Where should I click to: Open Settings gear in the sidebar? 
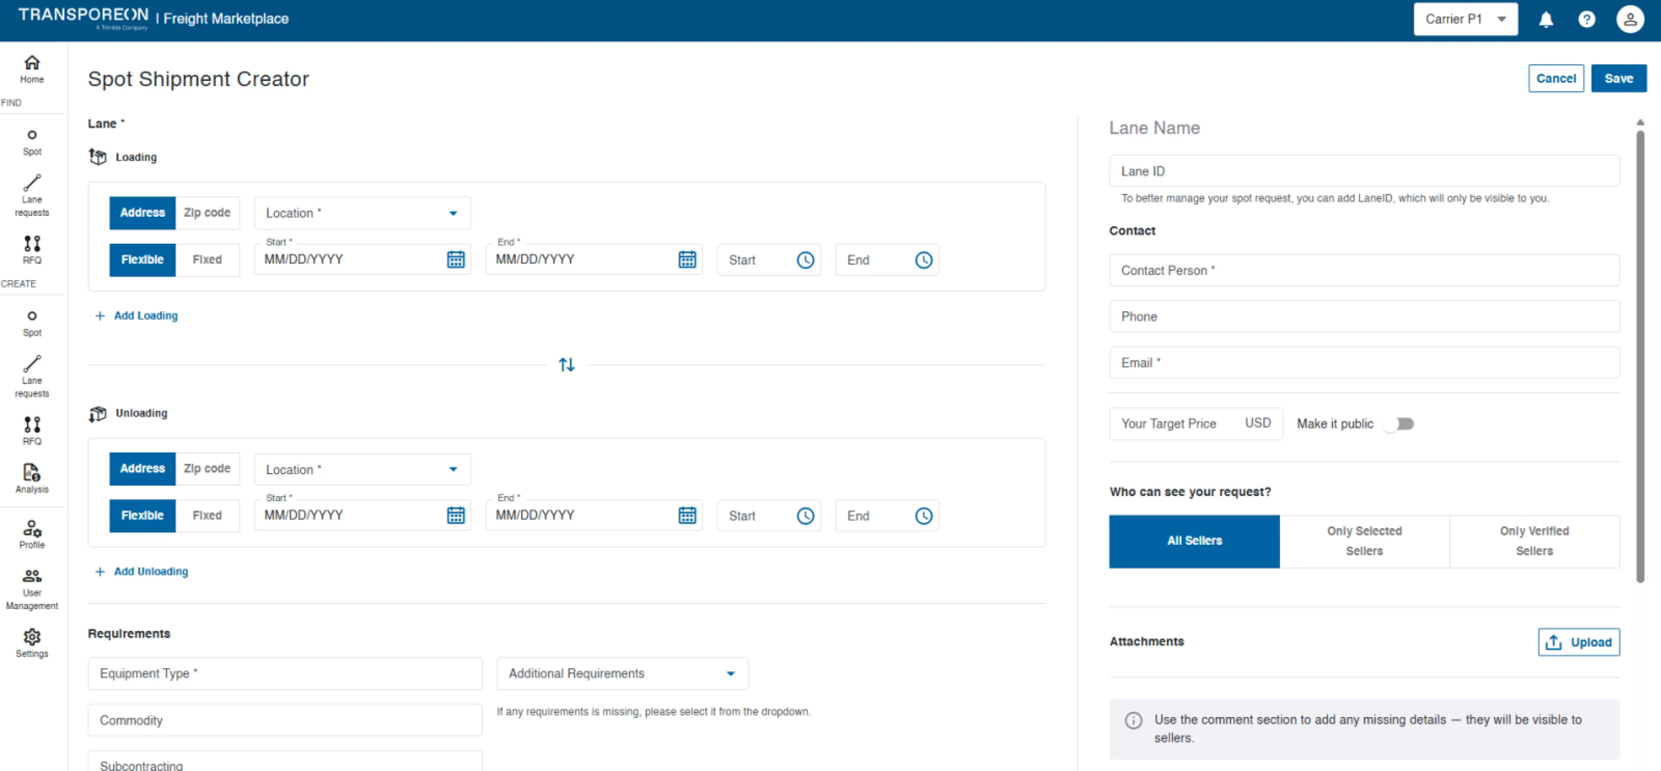pyautogui.click(x=32, y=643)
